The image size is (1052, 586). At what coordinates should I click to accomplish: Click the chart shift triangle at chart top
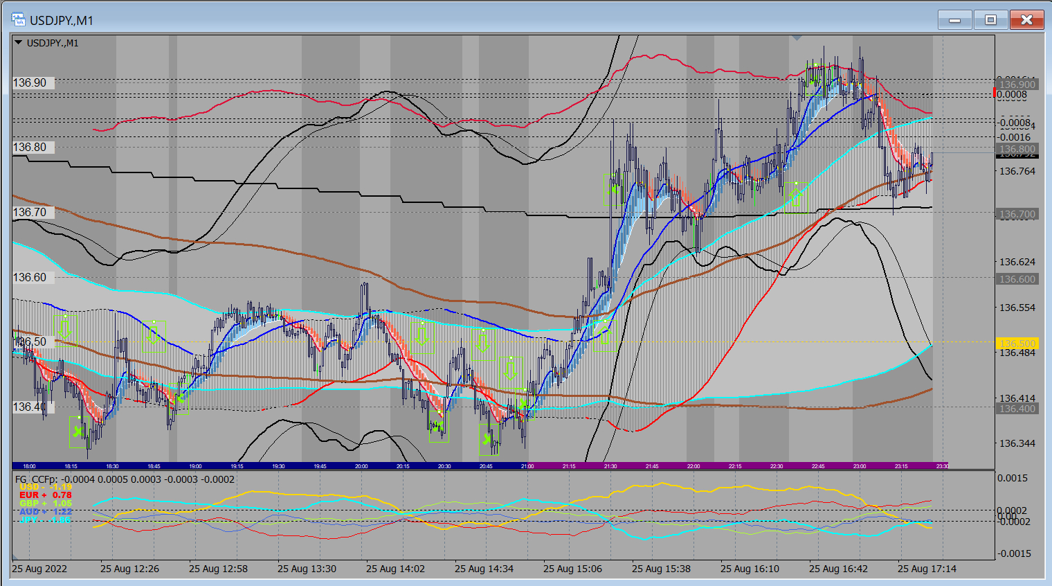pyautogui.click(x=797, y=37)
